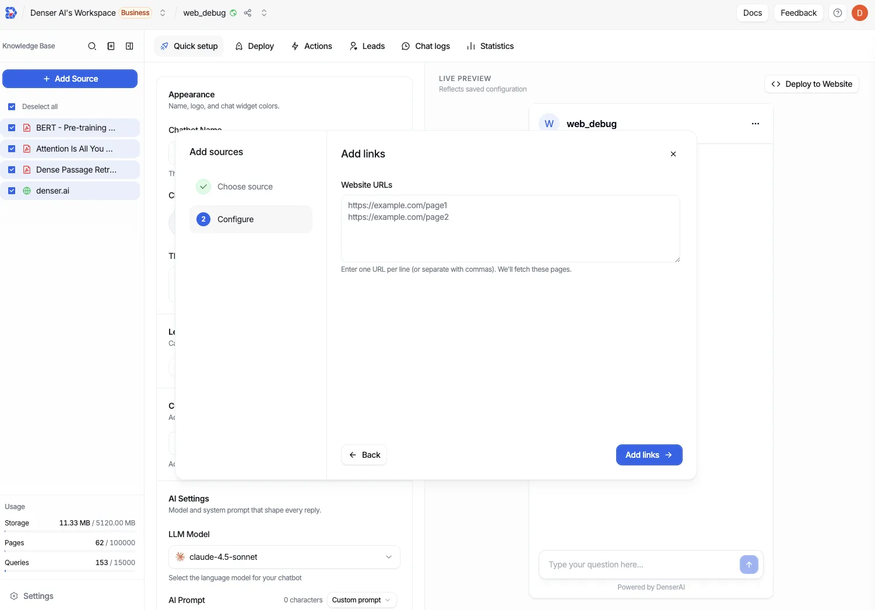The height and width of the screenshot is (610, 875).
Task: Click the Add Source button
Action: (70, 79)
